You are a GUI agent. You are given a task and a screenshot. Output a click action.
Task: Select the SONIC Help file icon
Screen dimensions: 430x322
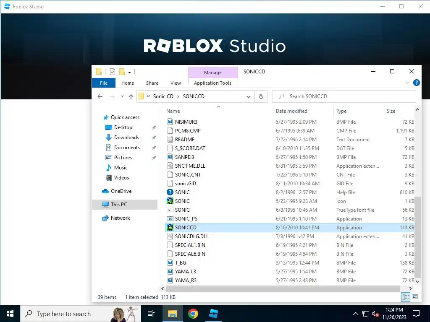coord(170,192)
